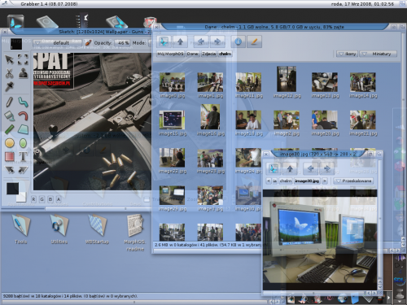Viewport: 407px width, 305px height.
Task: Toggle the R channel button
Action: click(33, 199)
